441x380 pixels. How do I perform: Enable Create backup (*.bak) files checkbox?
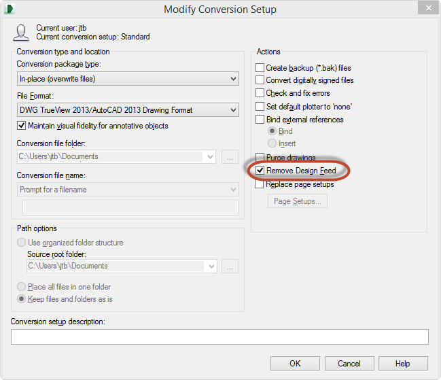[x=260, y=68]
